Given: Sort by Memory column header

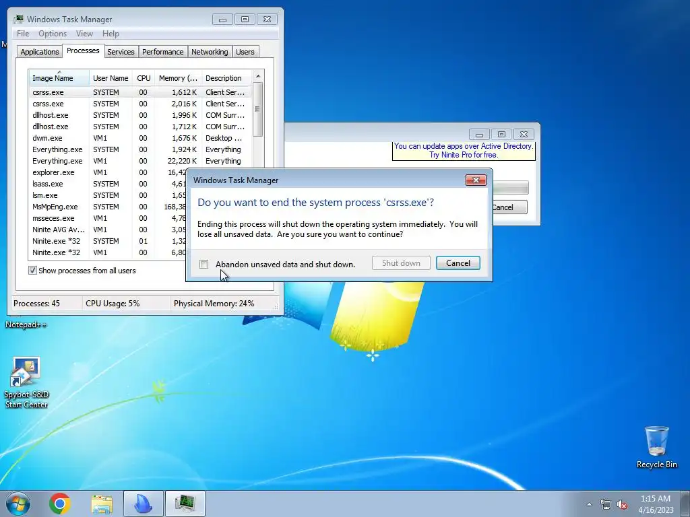Looking at the screenshot, I should [x=178, y=78].
